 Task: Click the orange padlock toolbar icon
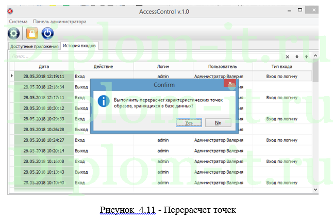pyautogui.click(x=32, y=33)
